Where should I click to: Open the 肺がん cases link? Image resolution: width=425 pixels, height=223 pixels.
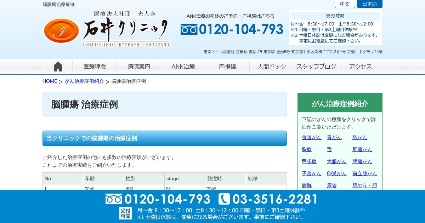point(360,137)
